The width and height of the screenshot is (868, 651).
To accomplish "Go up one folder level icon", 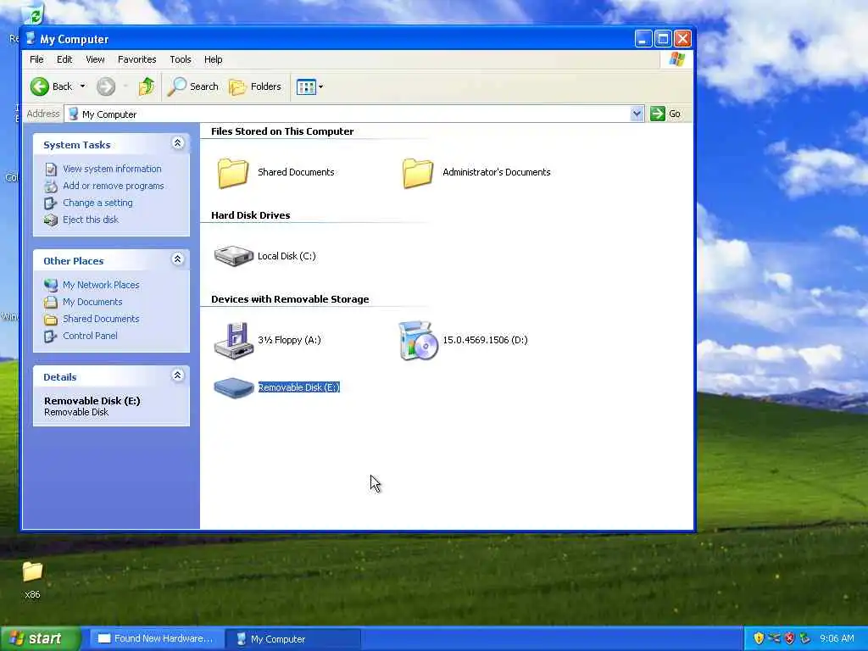I will [147, 86].
